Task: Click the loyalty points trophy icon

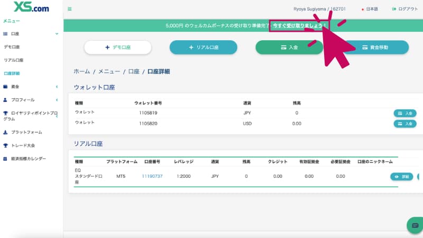Action: click(5, 113)
